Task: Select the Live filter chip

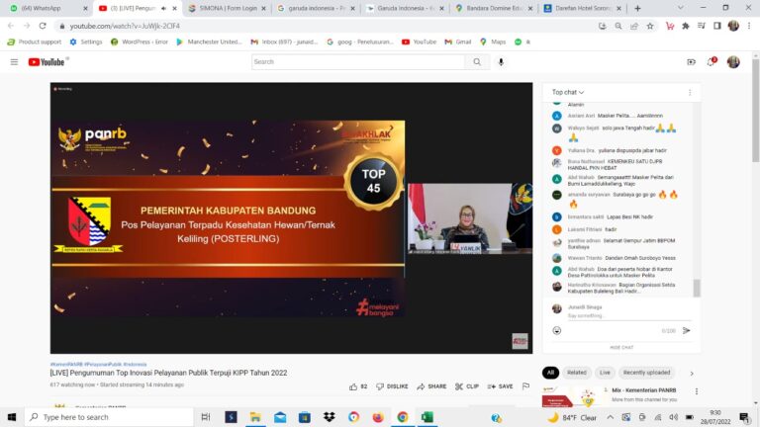Action: (x=605, y=373)
